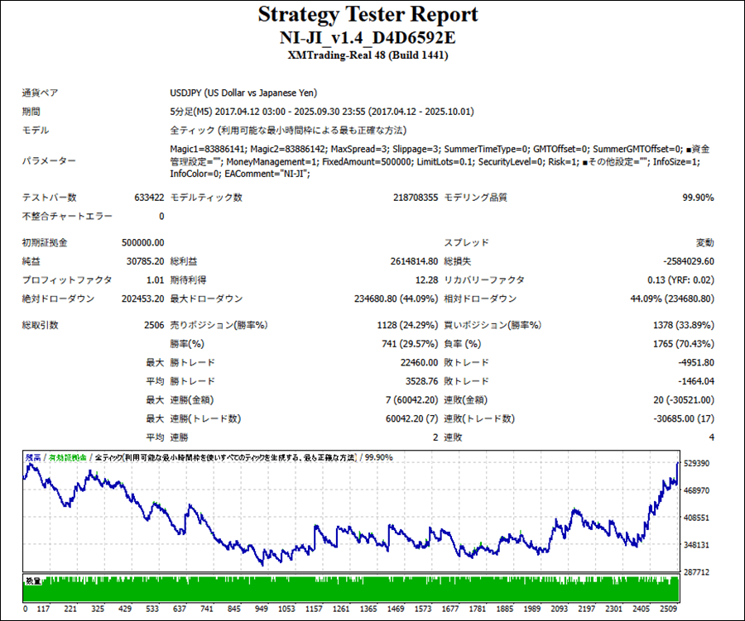Click the 99.90% modelling quality value
The height and width of the screenshot is (621, 745).
[698, 198]
